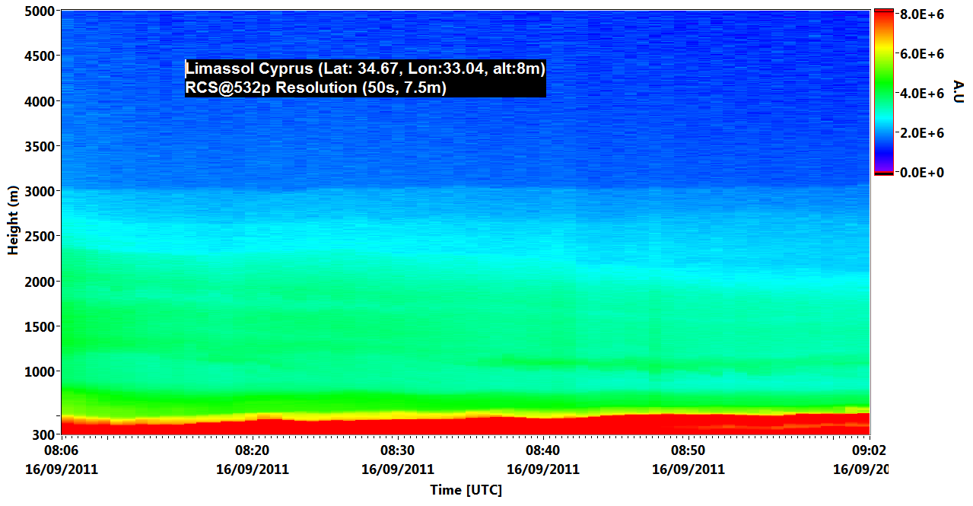This screenshot has height=506, width=973.
Task: Click the 1000 height tick label
Action: pos(39,371)
